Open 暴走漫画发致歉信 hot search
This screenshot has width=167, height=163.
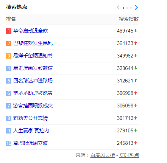33,68
